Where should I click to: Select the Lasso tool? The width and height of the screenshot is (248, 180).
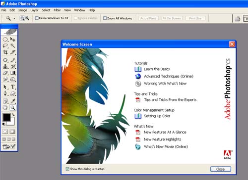(5, 45)
